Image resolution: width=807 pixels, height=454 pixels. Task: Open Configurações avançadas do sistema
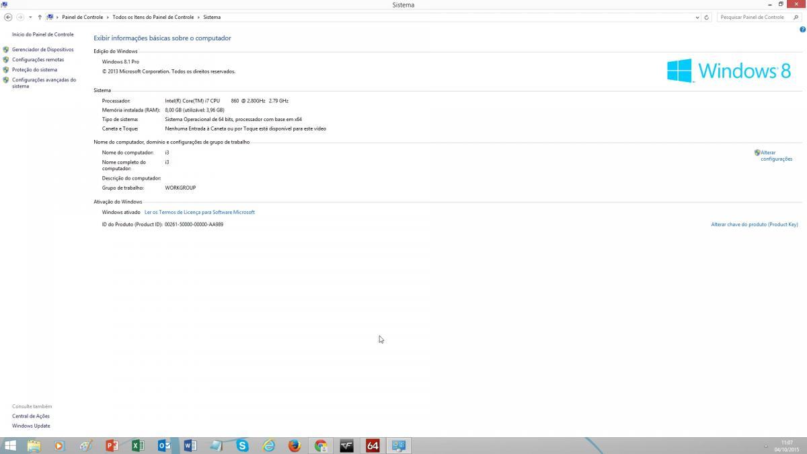44,83
